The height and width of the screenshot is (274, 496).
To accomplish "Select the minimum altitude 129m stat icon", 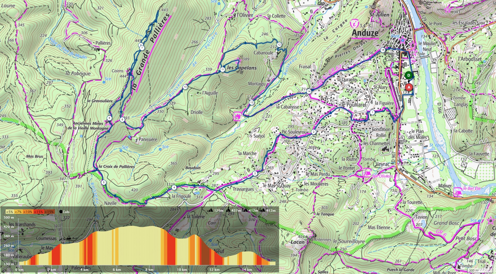I will point(210,210).
